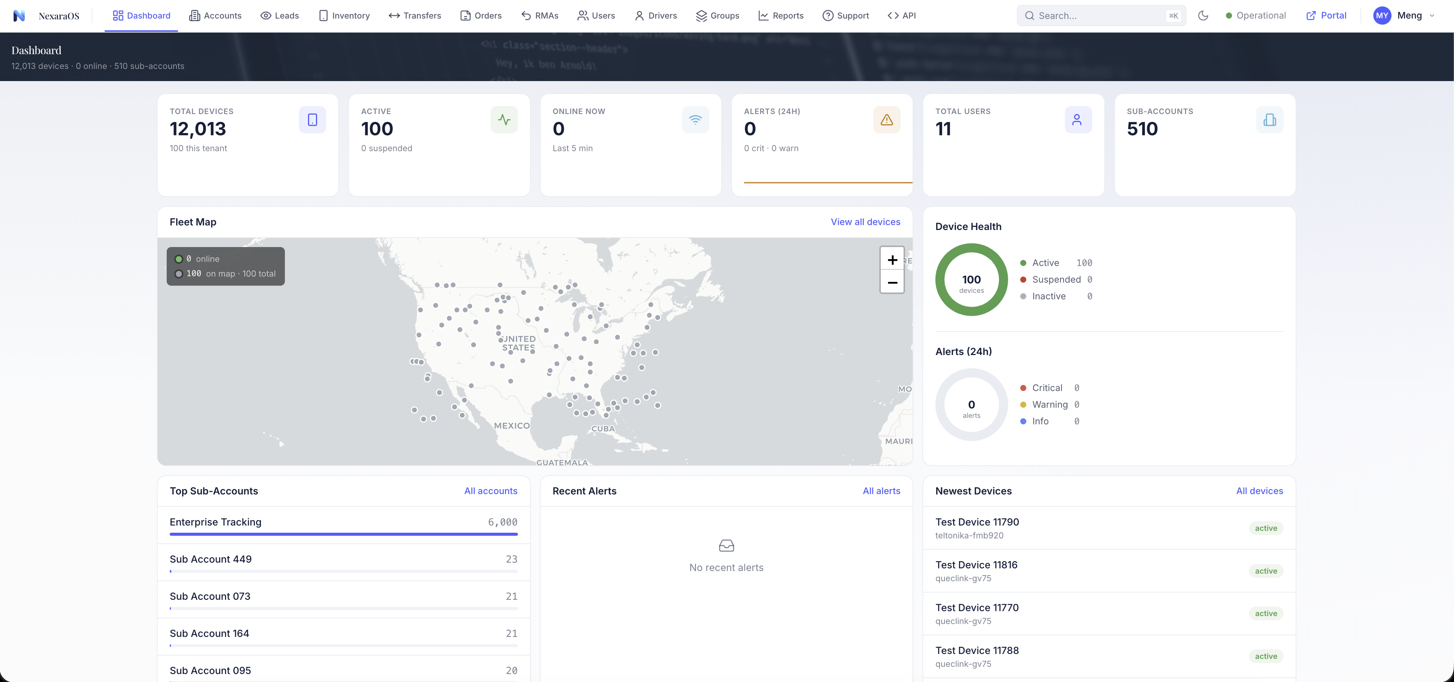Image resolution: width=1454 pixels, height=682 pixels.
Task: Open the Leads section
Action: (280, 16)
